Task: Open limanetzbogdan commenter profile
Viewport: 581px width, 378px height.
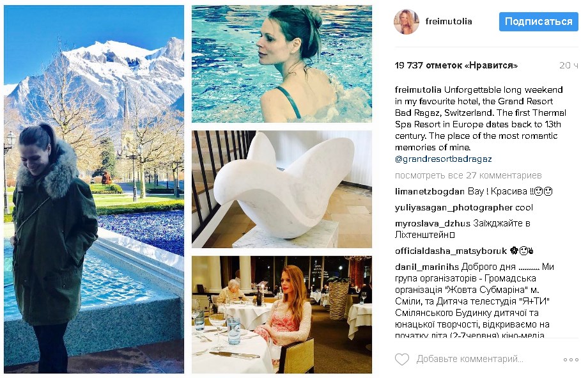Action: click(x=430, y=191)
